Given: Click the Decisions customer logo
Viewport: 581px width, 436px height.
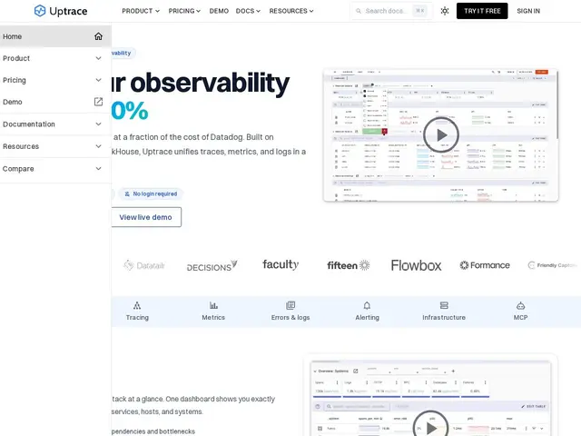Looking at the screenshot, I should coord(212,266).
